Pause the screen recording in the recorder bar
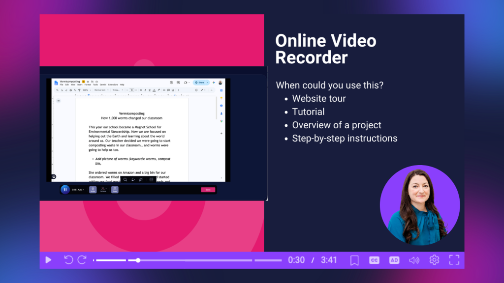Viewport: 504px width, 283px height. click(x=65, y=190)
